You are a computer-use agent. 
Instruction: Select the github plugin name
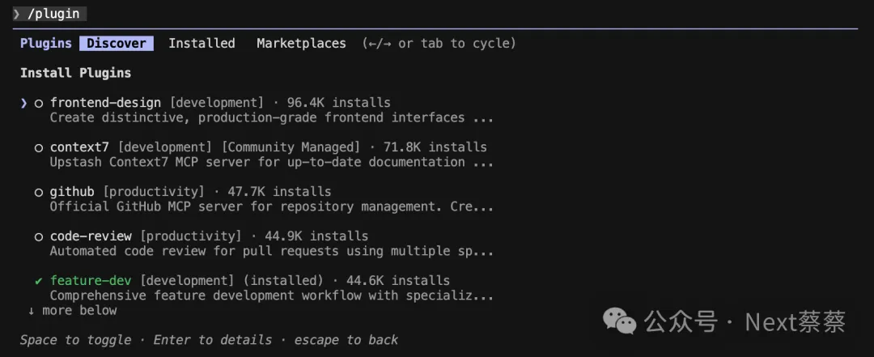tap(72, 192)
